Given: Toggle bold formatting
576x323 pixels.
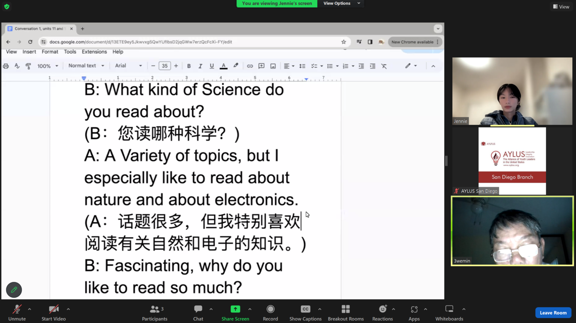Looking at the screenshot, I should point(189,66).
